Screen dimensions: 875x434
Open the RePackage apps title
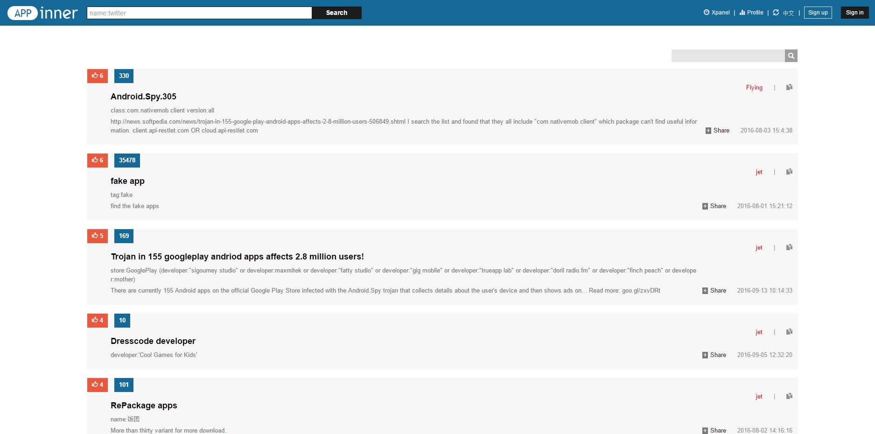(144, 406)
